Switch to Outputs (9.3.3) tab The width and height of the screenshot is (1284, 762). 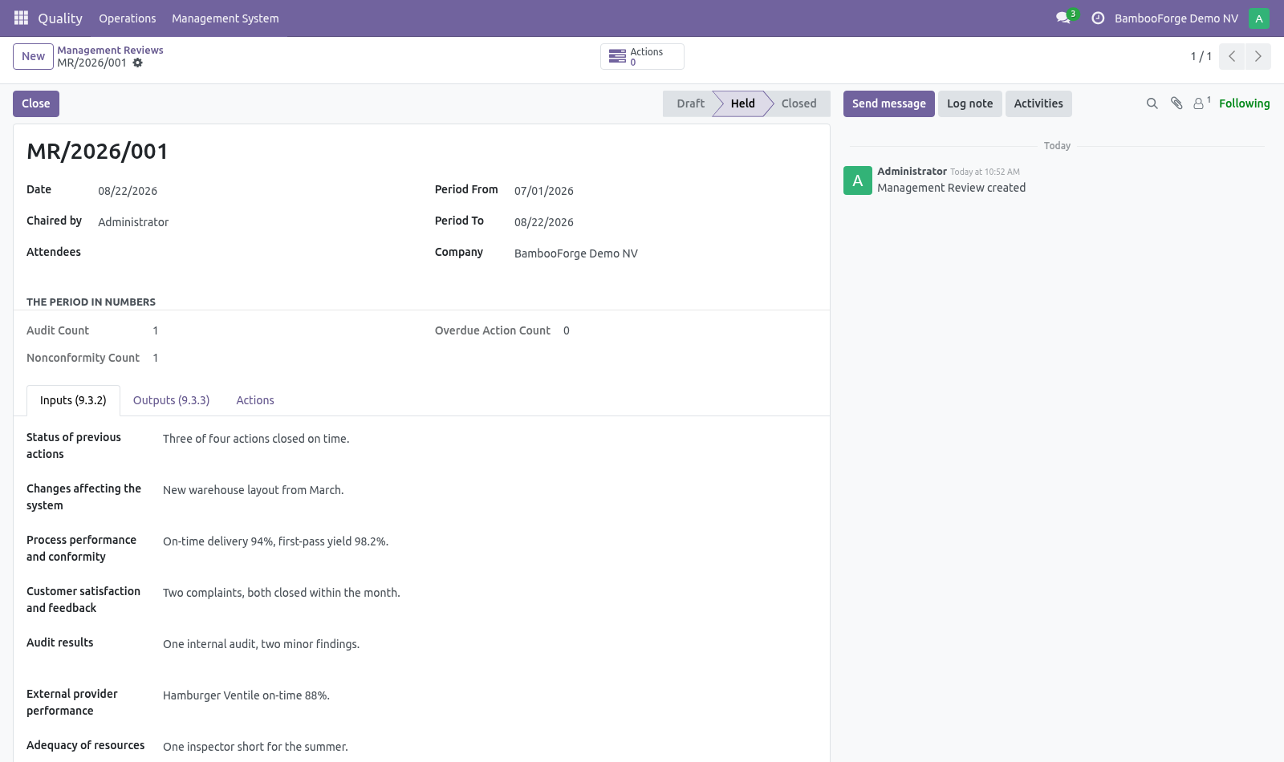pyautogui.click(x=171, y=400)
